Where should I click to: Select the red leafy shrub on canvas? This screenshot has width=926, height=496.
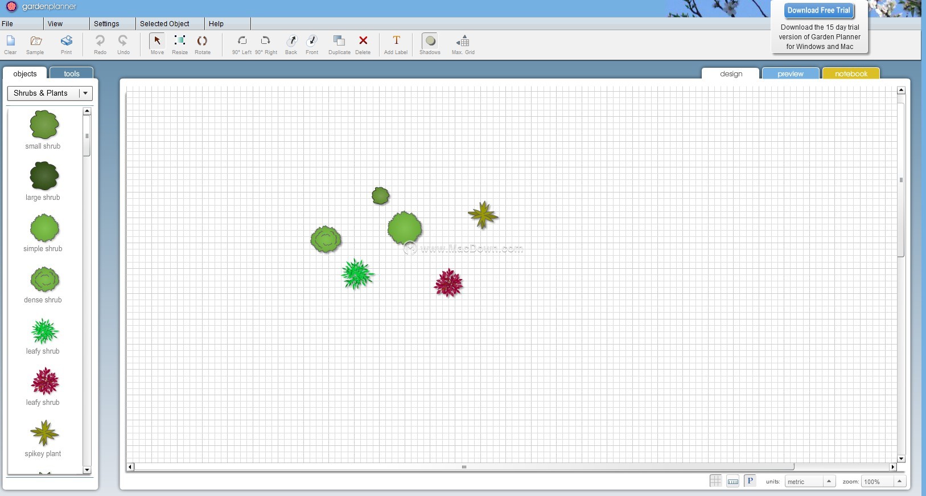(x=449, y=283)
